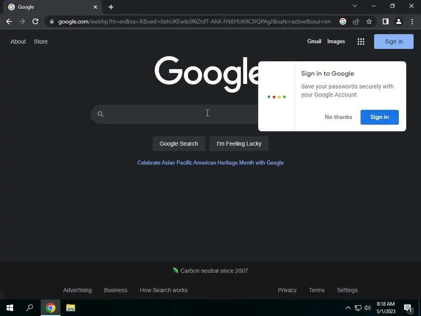Click the address bar URL
Image resolution: width=421 pixels, height=316 pixels.
(194, 21)
